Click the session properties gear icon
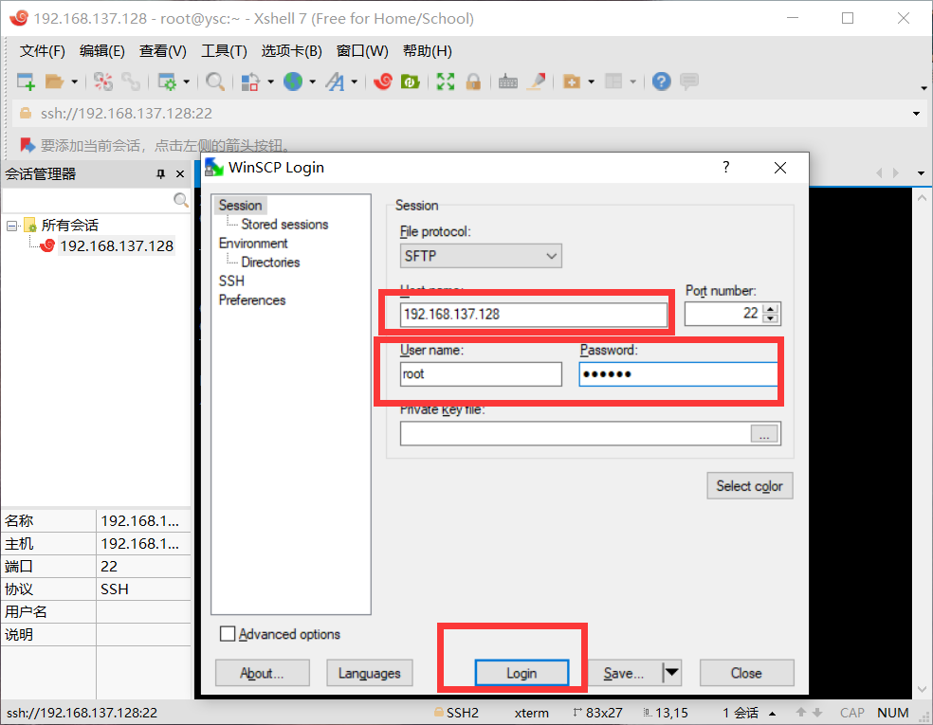The width and height of the screenshot is (933, 725). click(167, 82)
